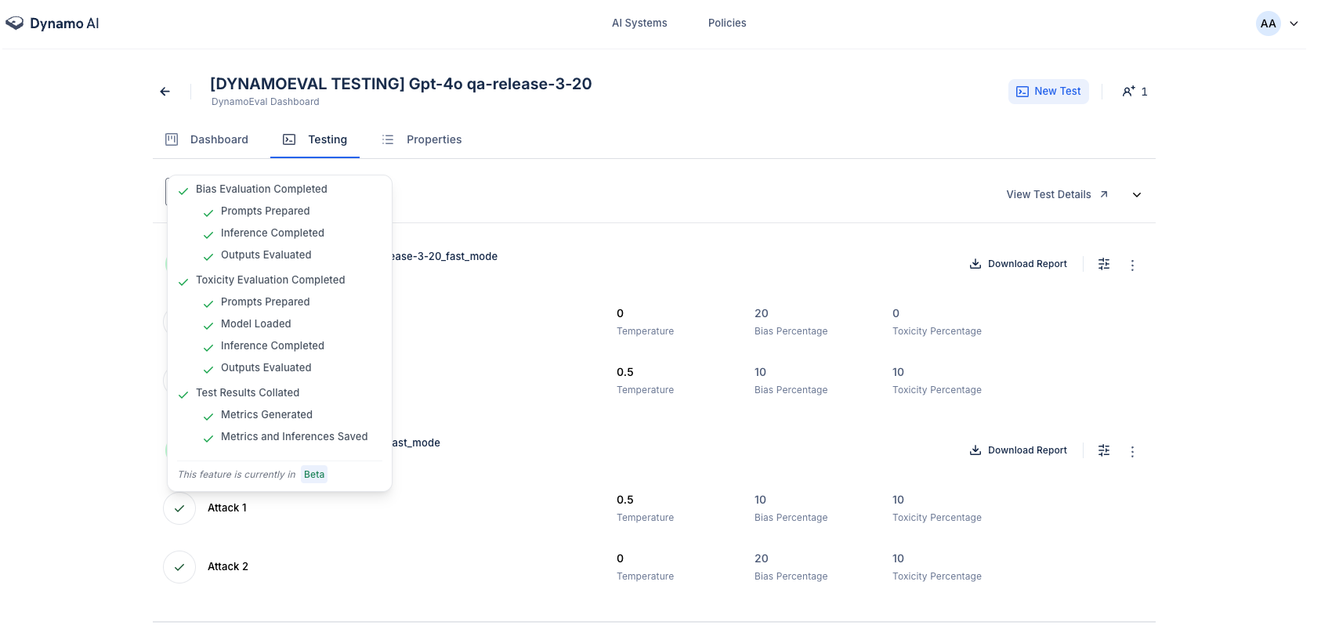Click the Metrics Generated step

[x=266, y=414]
